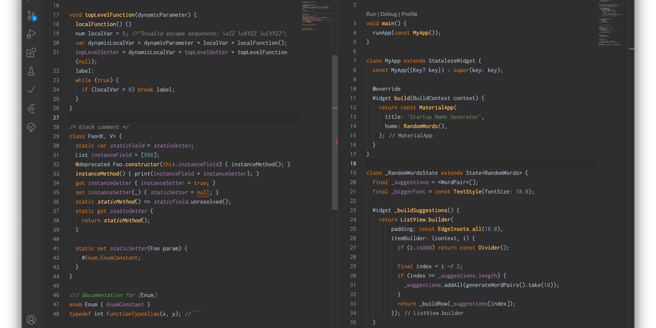Click the Run code lens above main()
This screenshot has width=656, height=328.
tap(371, 14)
